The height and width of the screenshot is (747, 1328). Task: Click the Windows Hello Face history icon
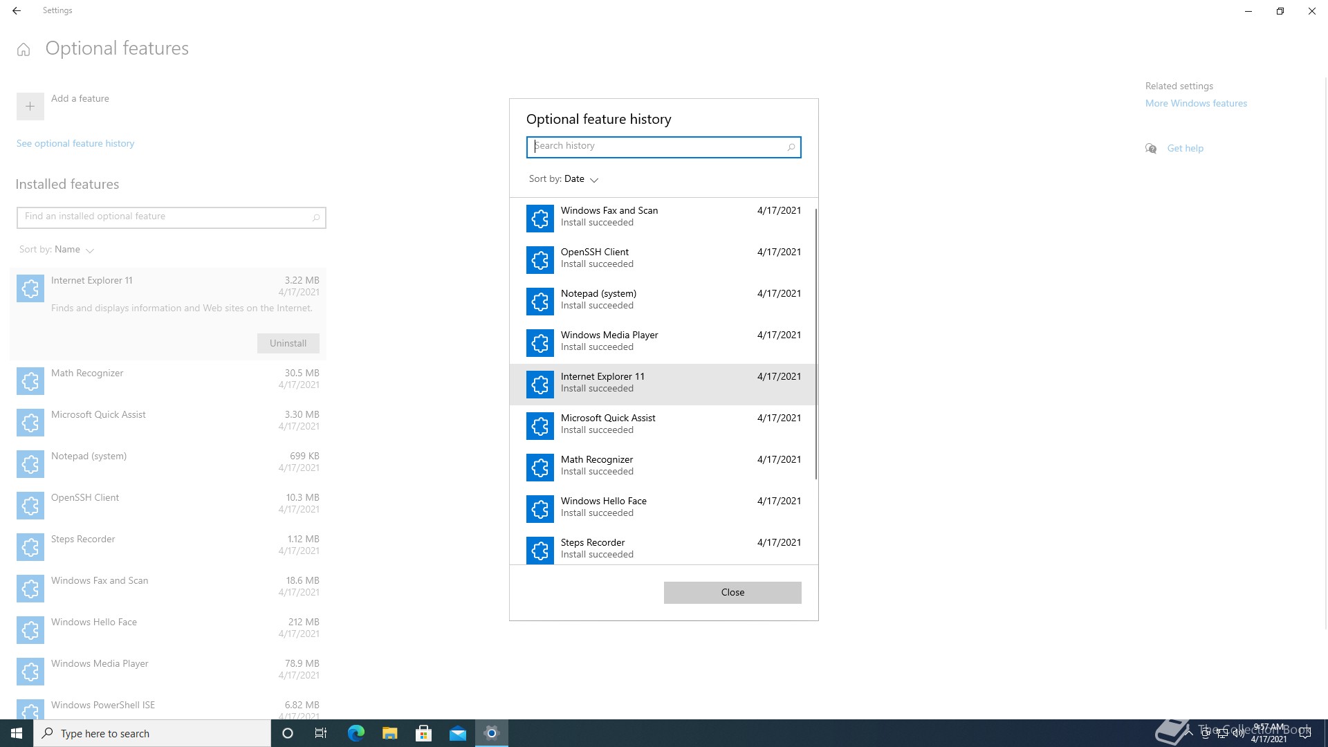coord(539,509)
